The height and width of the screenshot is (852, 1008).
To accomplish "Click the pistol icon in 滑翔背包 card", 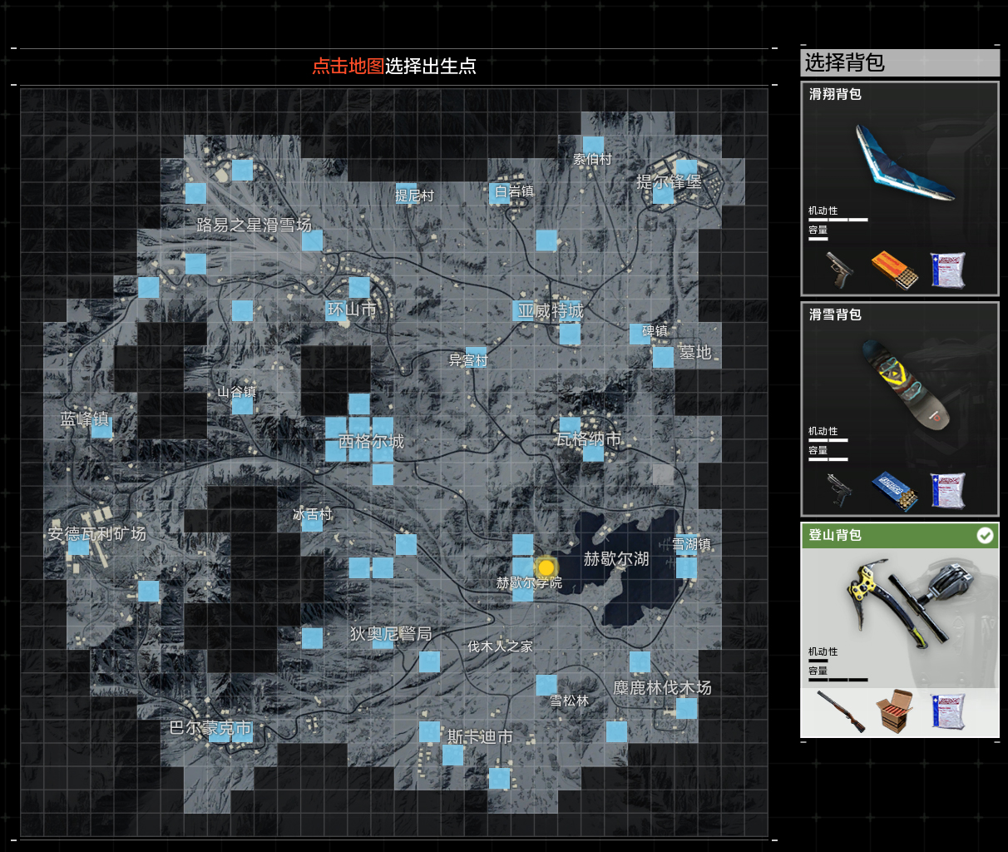I will [x=840, y=269].
